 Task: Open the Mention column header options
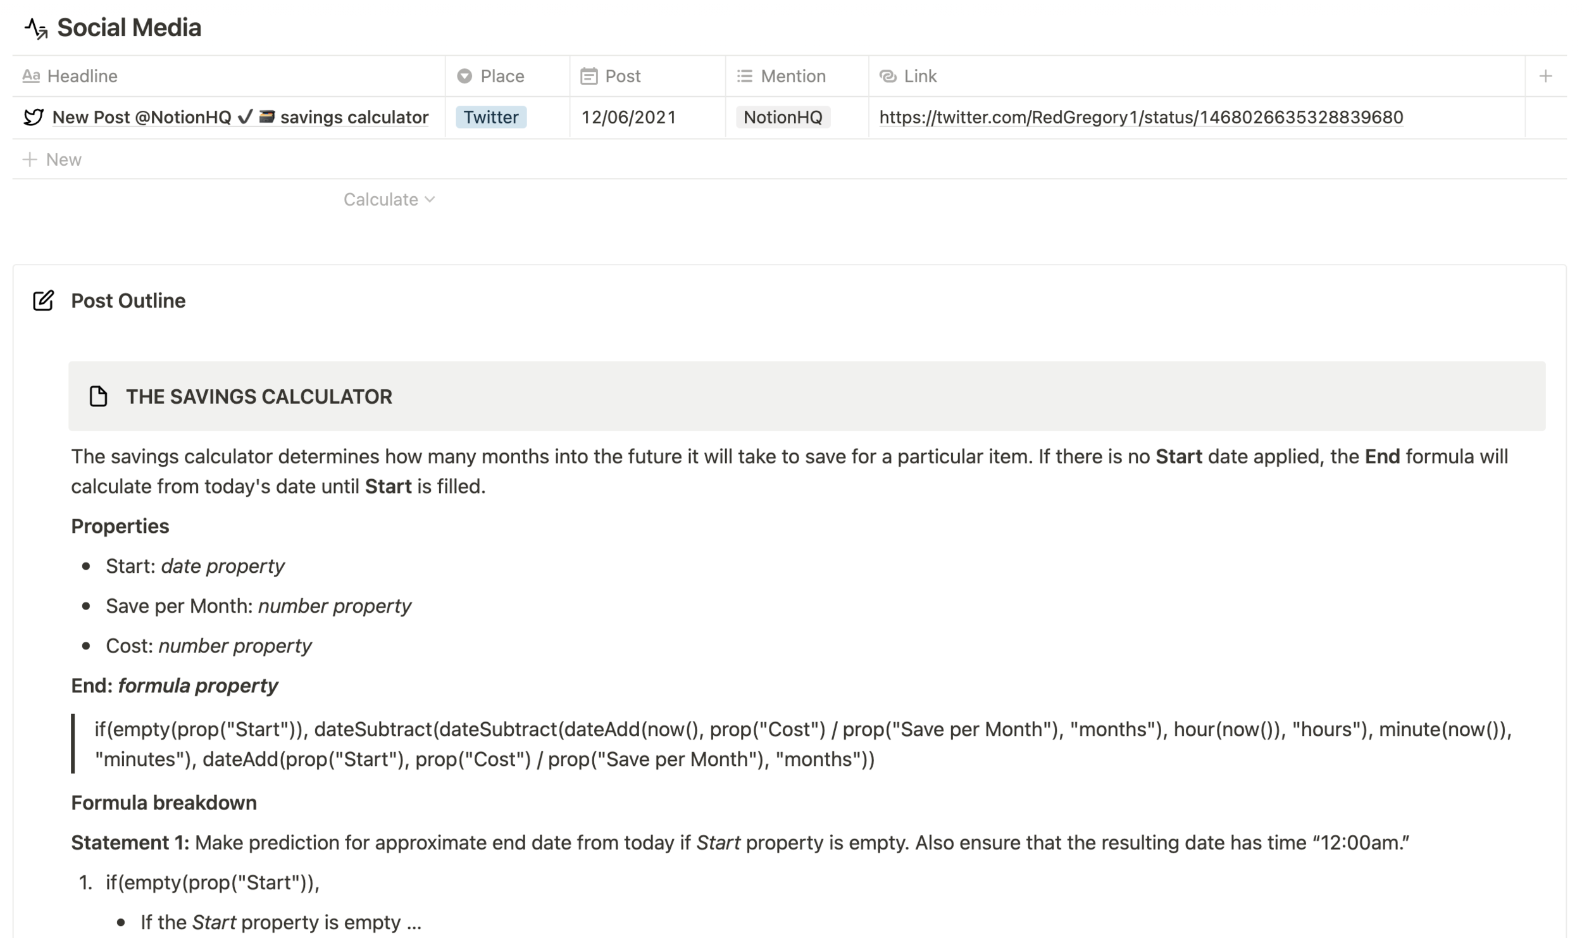click(793, 76)
